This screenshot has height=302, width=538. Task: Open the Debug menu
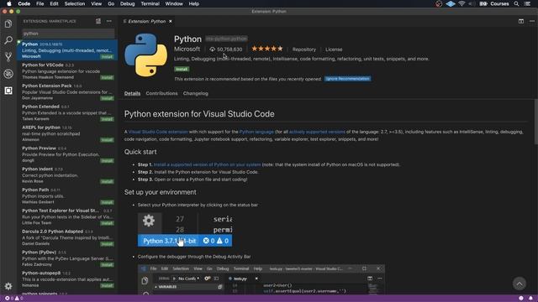(x=127, y=3)
